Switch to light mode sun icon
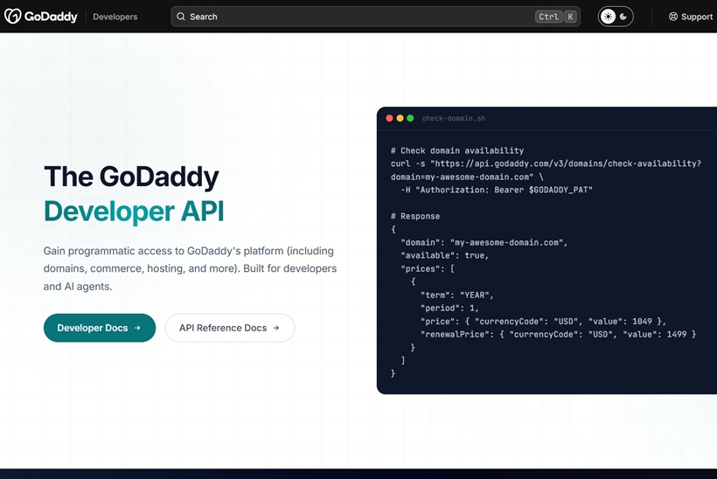Image resolution: width=717 pixels, height=479 pixels. tap(608, 17)
